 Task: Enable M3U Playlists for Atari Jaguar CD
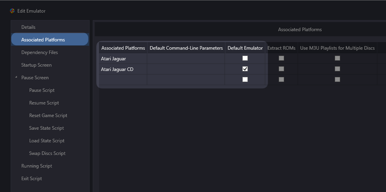pos(337,69)
